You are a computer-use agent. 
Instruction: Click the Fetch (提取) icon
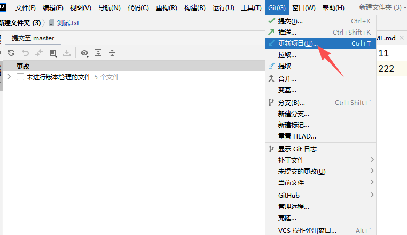tap(271, 66)
